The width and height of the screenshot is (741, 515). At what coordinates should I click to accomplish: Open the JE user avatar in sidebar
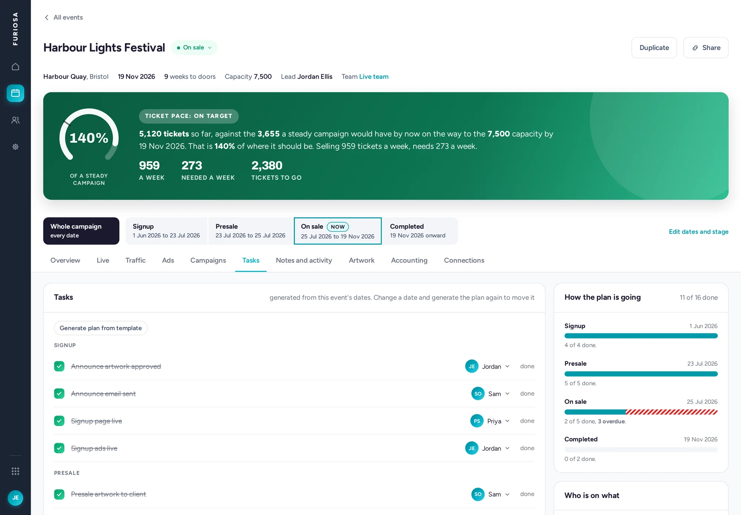15,498
